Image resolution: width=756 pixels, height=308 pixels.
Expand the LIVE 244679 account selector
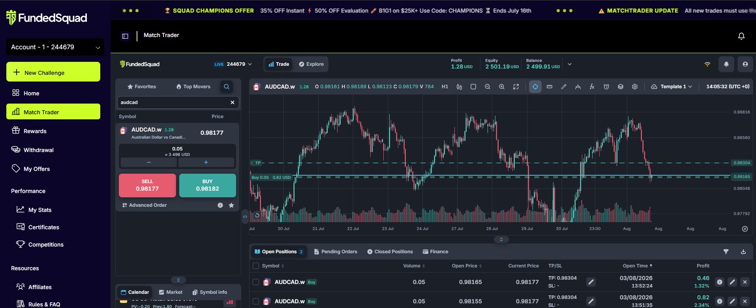pos(233,64)
